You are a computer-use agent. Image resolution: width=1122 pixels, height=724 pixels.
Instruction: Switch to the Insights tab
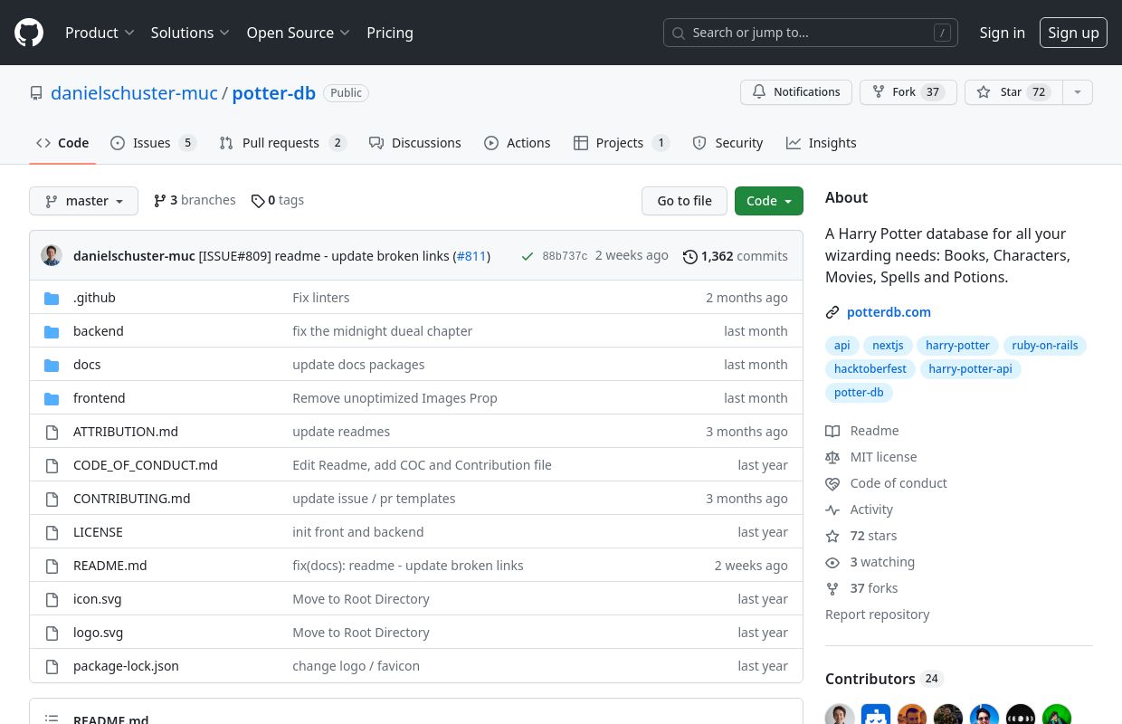point(822,143)
